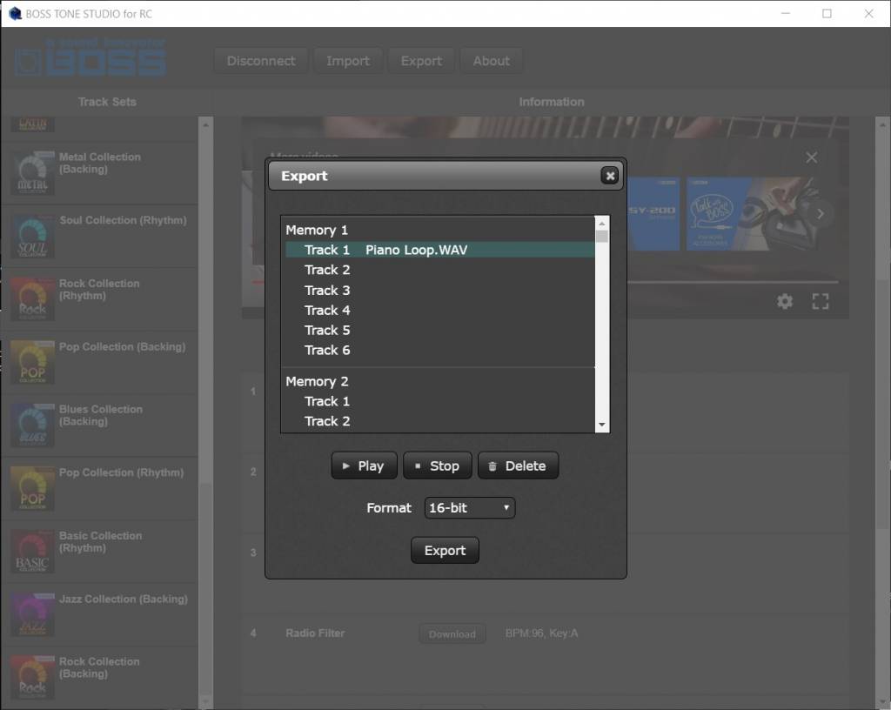Image resolution: width=891 pixels, height=710 pixels.
Task: Stop track playback
Action: tap(437, 466)
